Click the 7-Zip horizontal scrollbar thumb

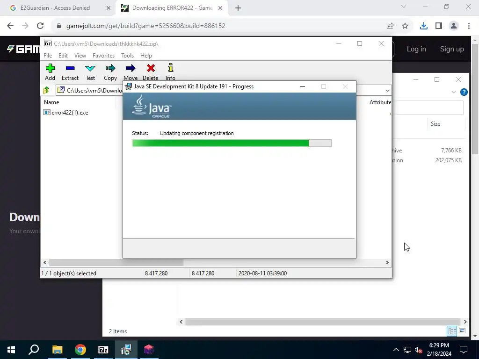tap(116, 263)
